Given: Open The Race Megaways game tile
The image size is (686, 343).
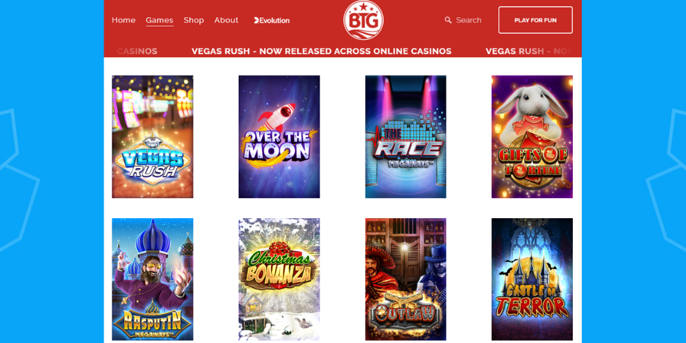Looking at the screenshot, I should coord(405,137).
